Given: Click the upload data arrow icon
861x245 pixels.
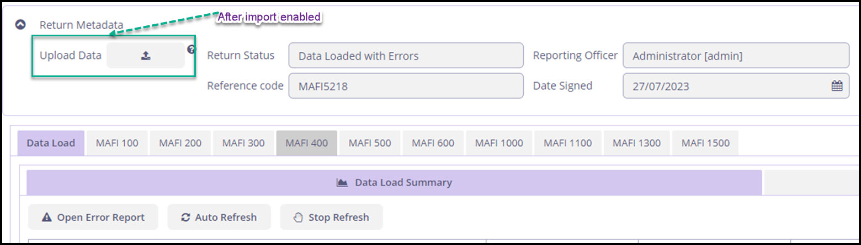Looking at the screenshot, I should (x=146, y=56).
